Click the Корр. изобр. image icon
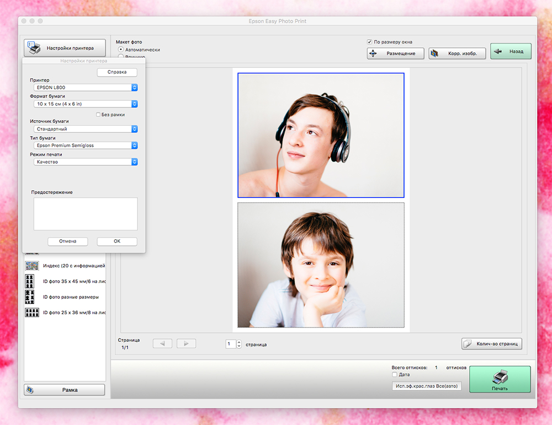This screenshot has width=552, height=425. pos(435,53)
